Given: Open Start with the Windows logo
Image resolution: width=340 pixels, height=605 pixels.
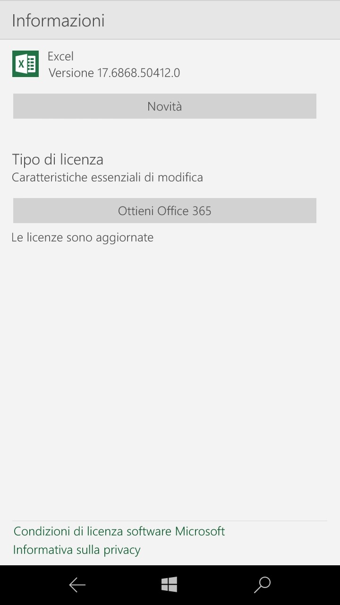Looking at the screenshot, I should point(169,585).
